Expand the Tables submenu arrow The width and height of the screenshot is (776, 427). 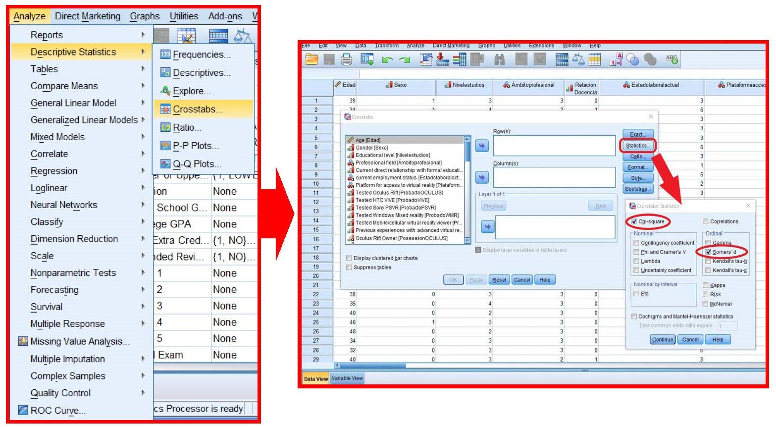(143, 69)
